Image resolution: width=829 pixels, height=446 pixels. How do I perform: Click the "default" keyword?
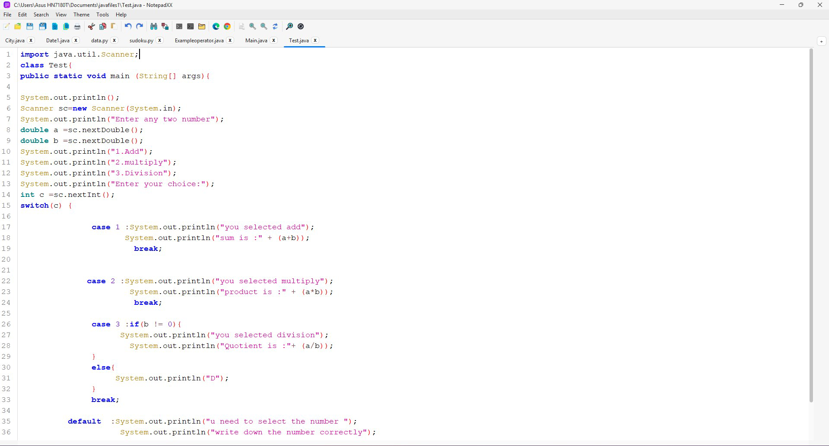[x=84, y=421]
